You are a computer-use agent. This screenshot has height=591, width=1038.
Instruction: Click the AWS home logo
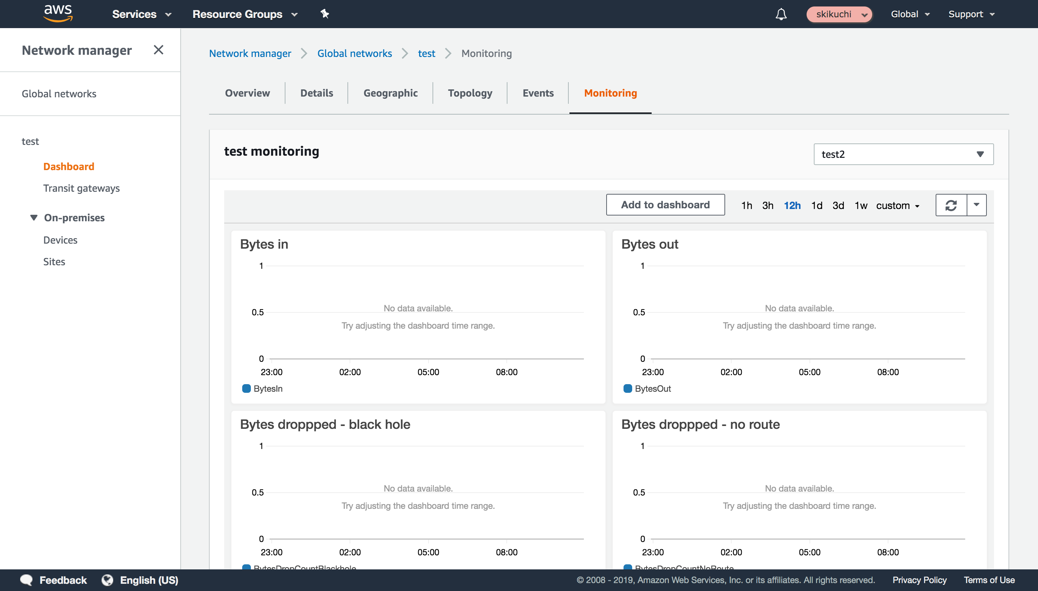click(58, 13)
